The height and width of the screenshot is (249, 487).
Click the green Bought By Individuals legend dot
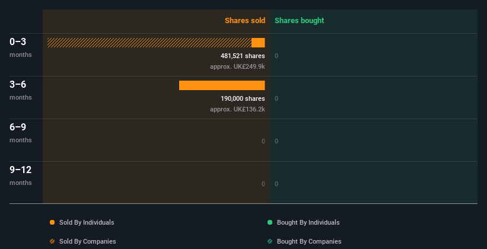(x=270, y=222)
